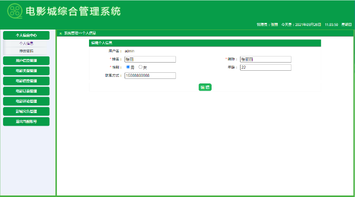Expand the 电影信息管理 menu section
The image size is (355, 197).
click(26, 81)
